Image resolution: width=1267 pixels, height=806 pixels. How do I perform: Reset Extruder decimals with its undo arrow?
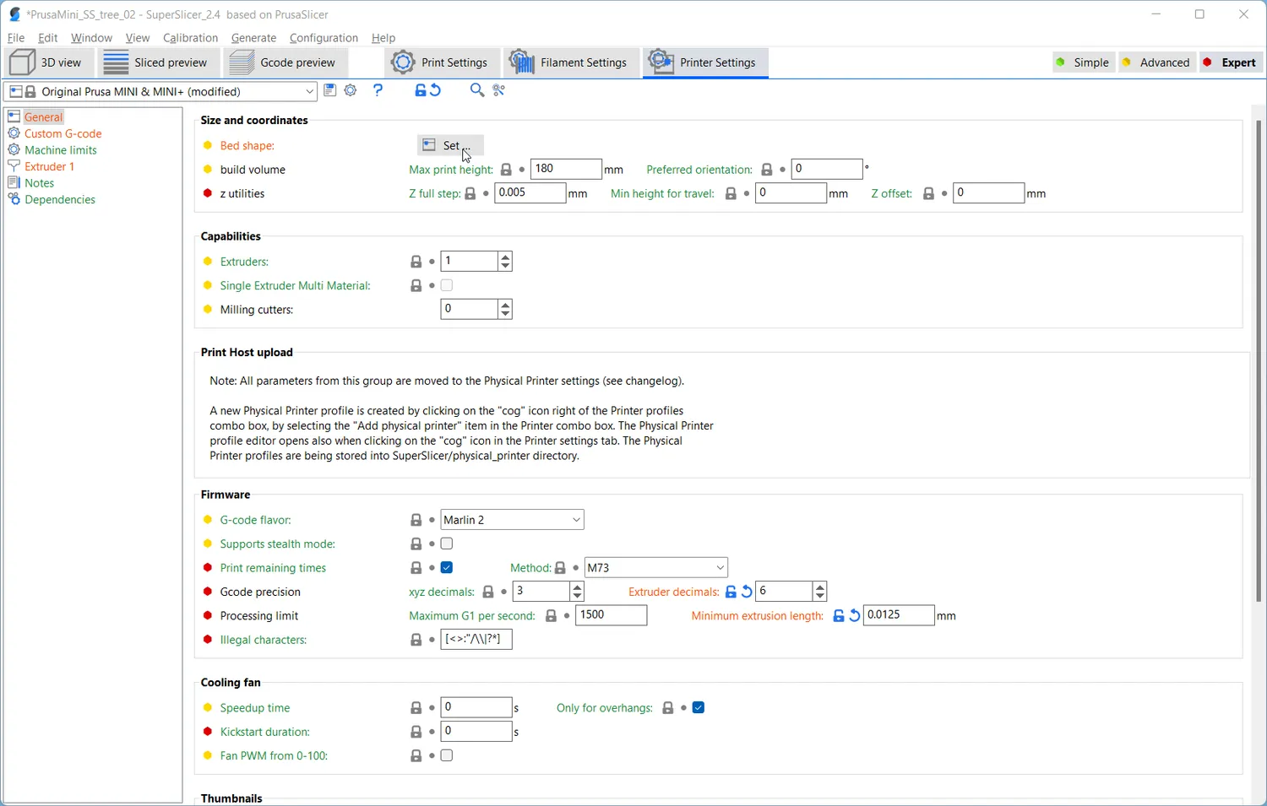pyautogui.click(x=748, y=592)
